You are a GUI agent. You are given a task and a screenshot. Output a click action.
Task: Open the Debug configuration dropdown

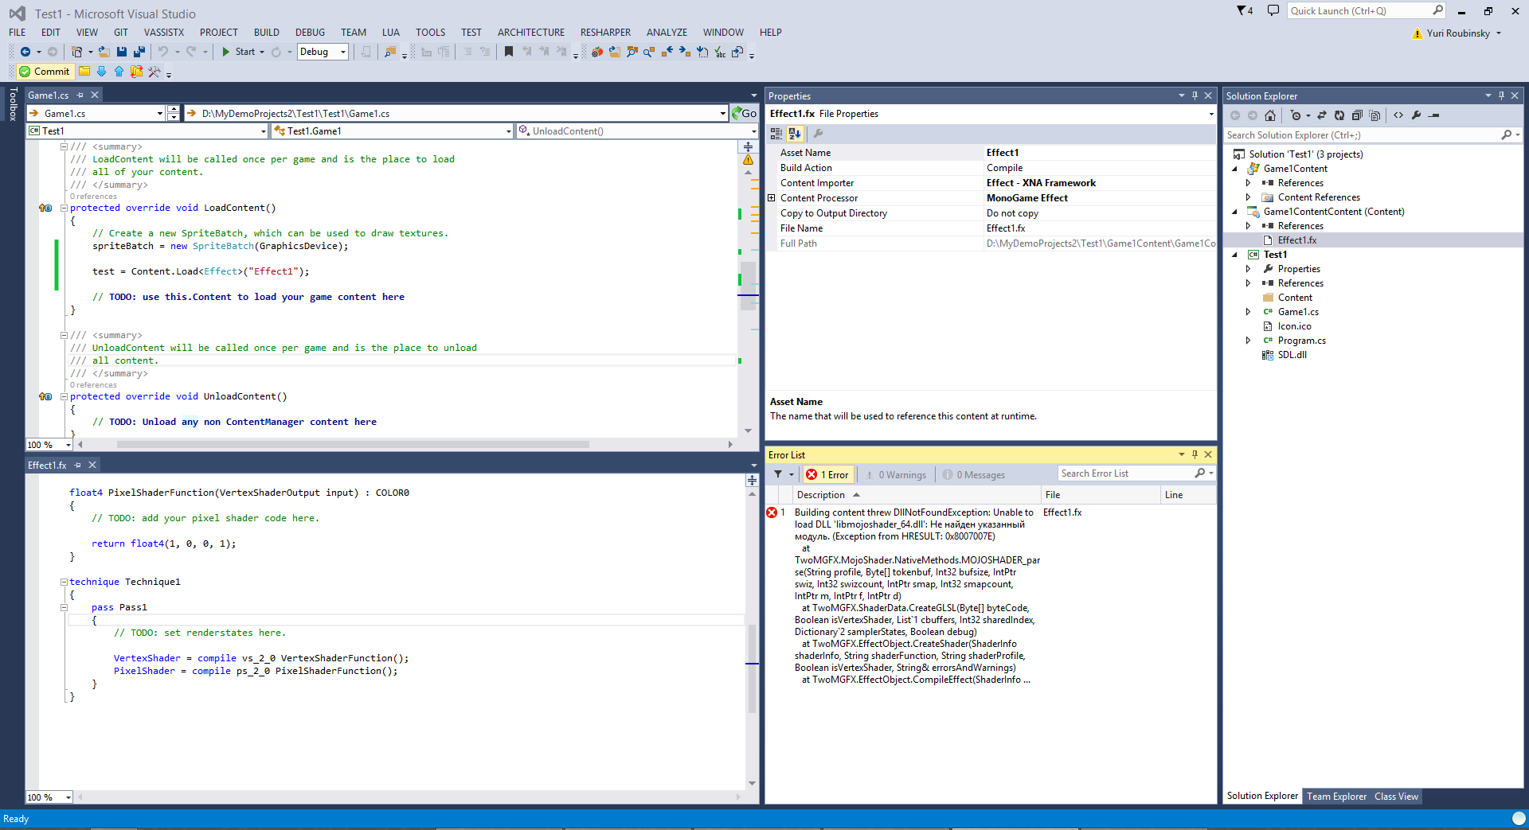click(323, 52)
